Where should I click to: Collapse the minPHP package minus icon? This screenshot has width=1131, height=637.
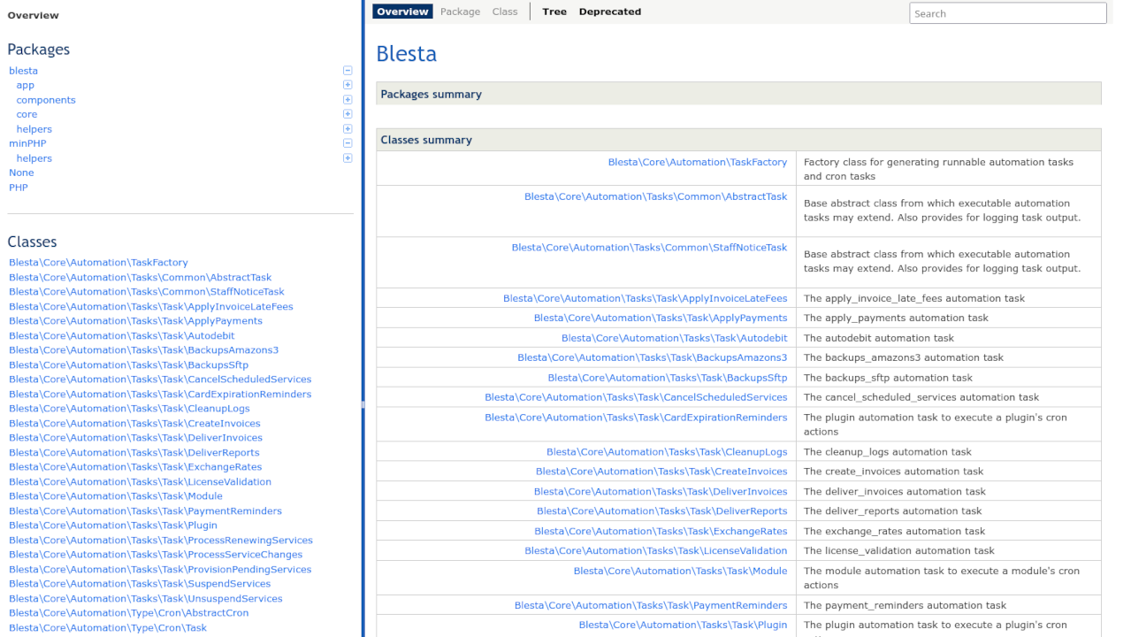pyautogui.click(x=348, y=143)
